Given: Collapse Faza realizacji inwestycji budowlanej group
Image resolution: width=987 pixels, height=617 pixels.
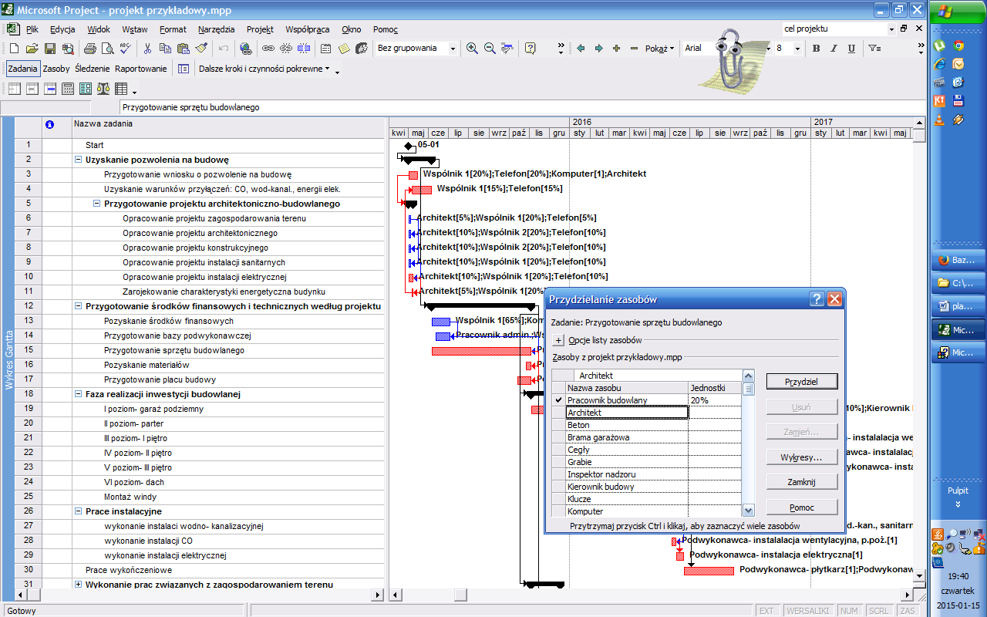Looking at the screenshot, I should point(79,394).
